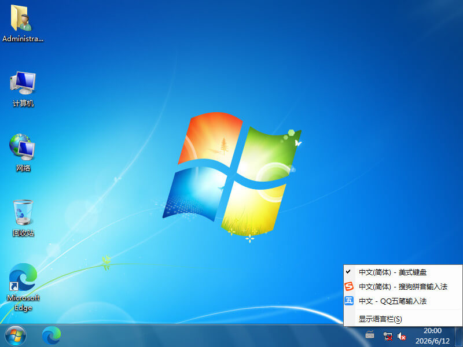Click the checkmark beside 美式键盘
This screenshot has width=463, height=347.
(348, 271)
